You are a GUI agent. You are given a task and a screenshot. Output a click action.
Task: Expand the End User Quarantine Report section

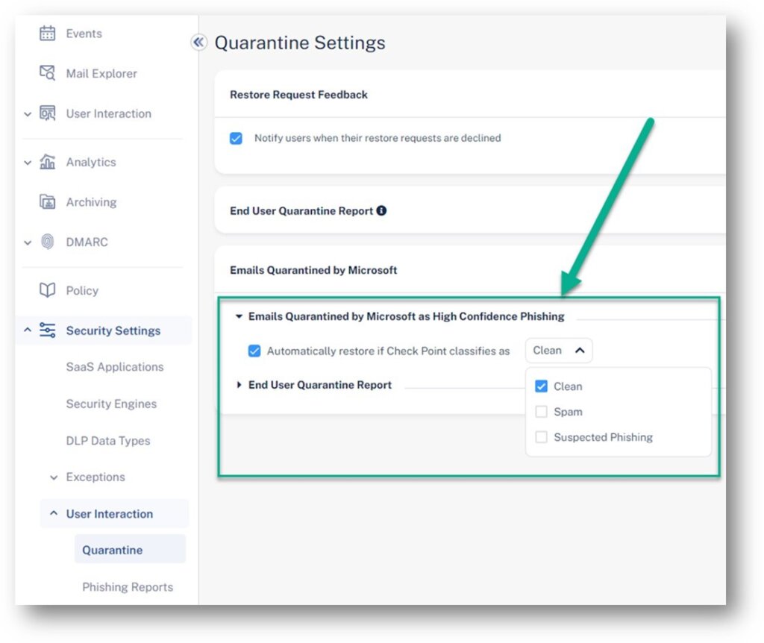(x=239, y=385)
